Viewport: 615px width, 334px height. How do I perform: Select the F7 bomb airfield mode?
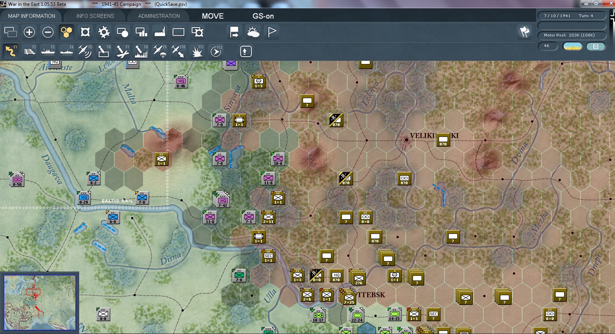[x=122, y=51]
